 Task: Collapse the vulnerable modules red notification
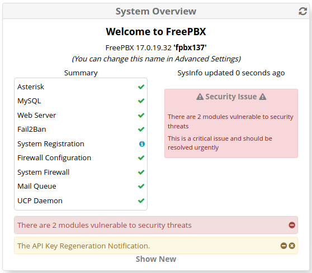(x=292, y=225)
